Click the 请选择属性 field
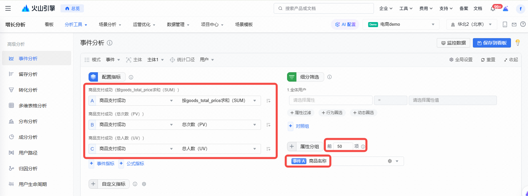Image resolution: width=528 pixels, height=196 pixels. pos(331,100)
